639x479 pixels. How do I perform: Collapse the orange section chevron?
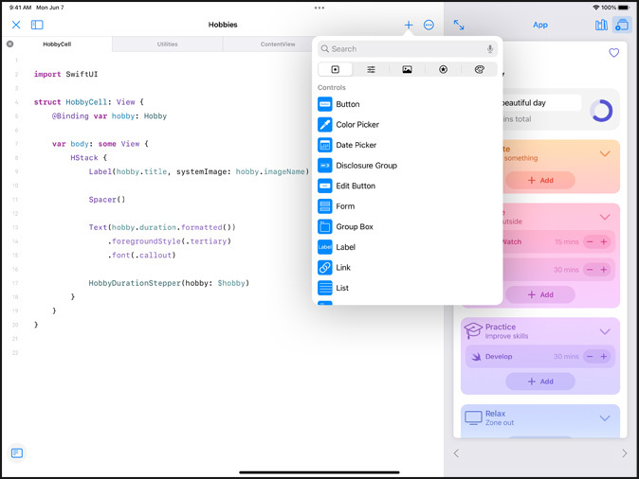(x=605, y=153)
